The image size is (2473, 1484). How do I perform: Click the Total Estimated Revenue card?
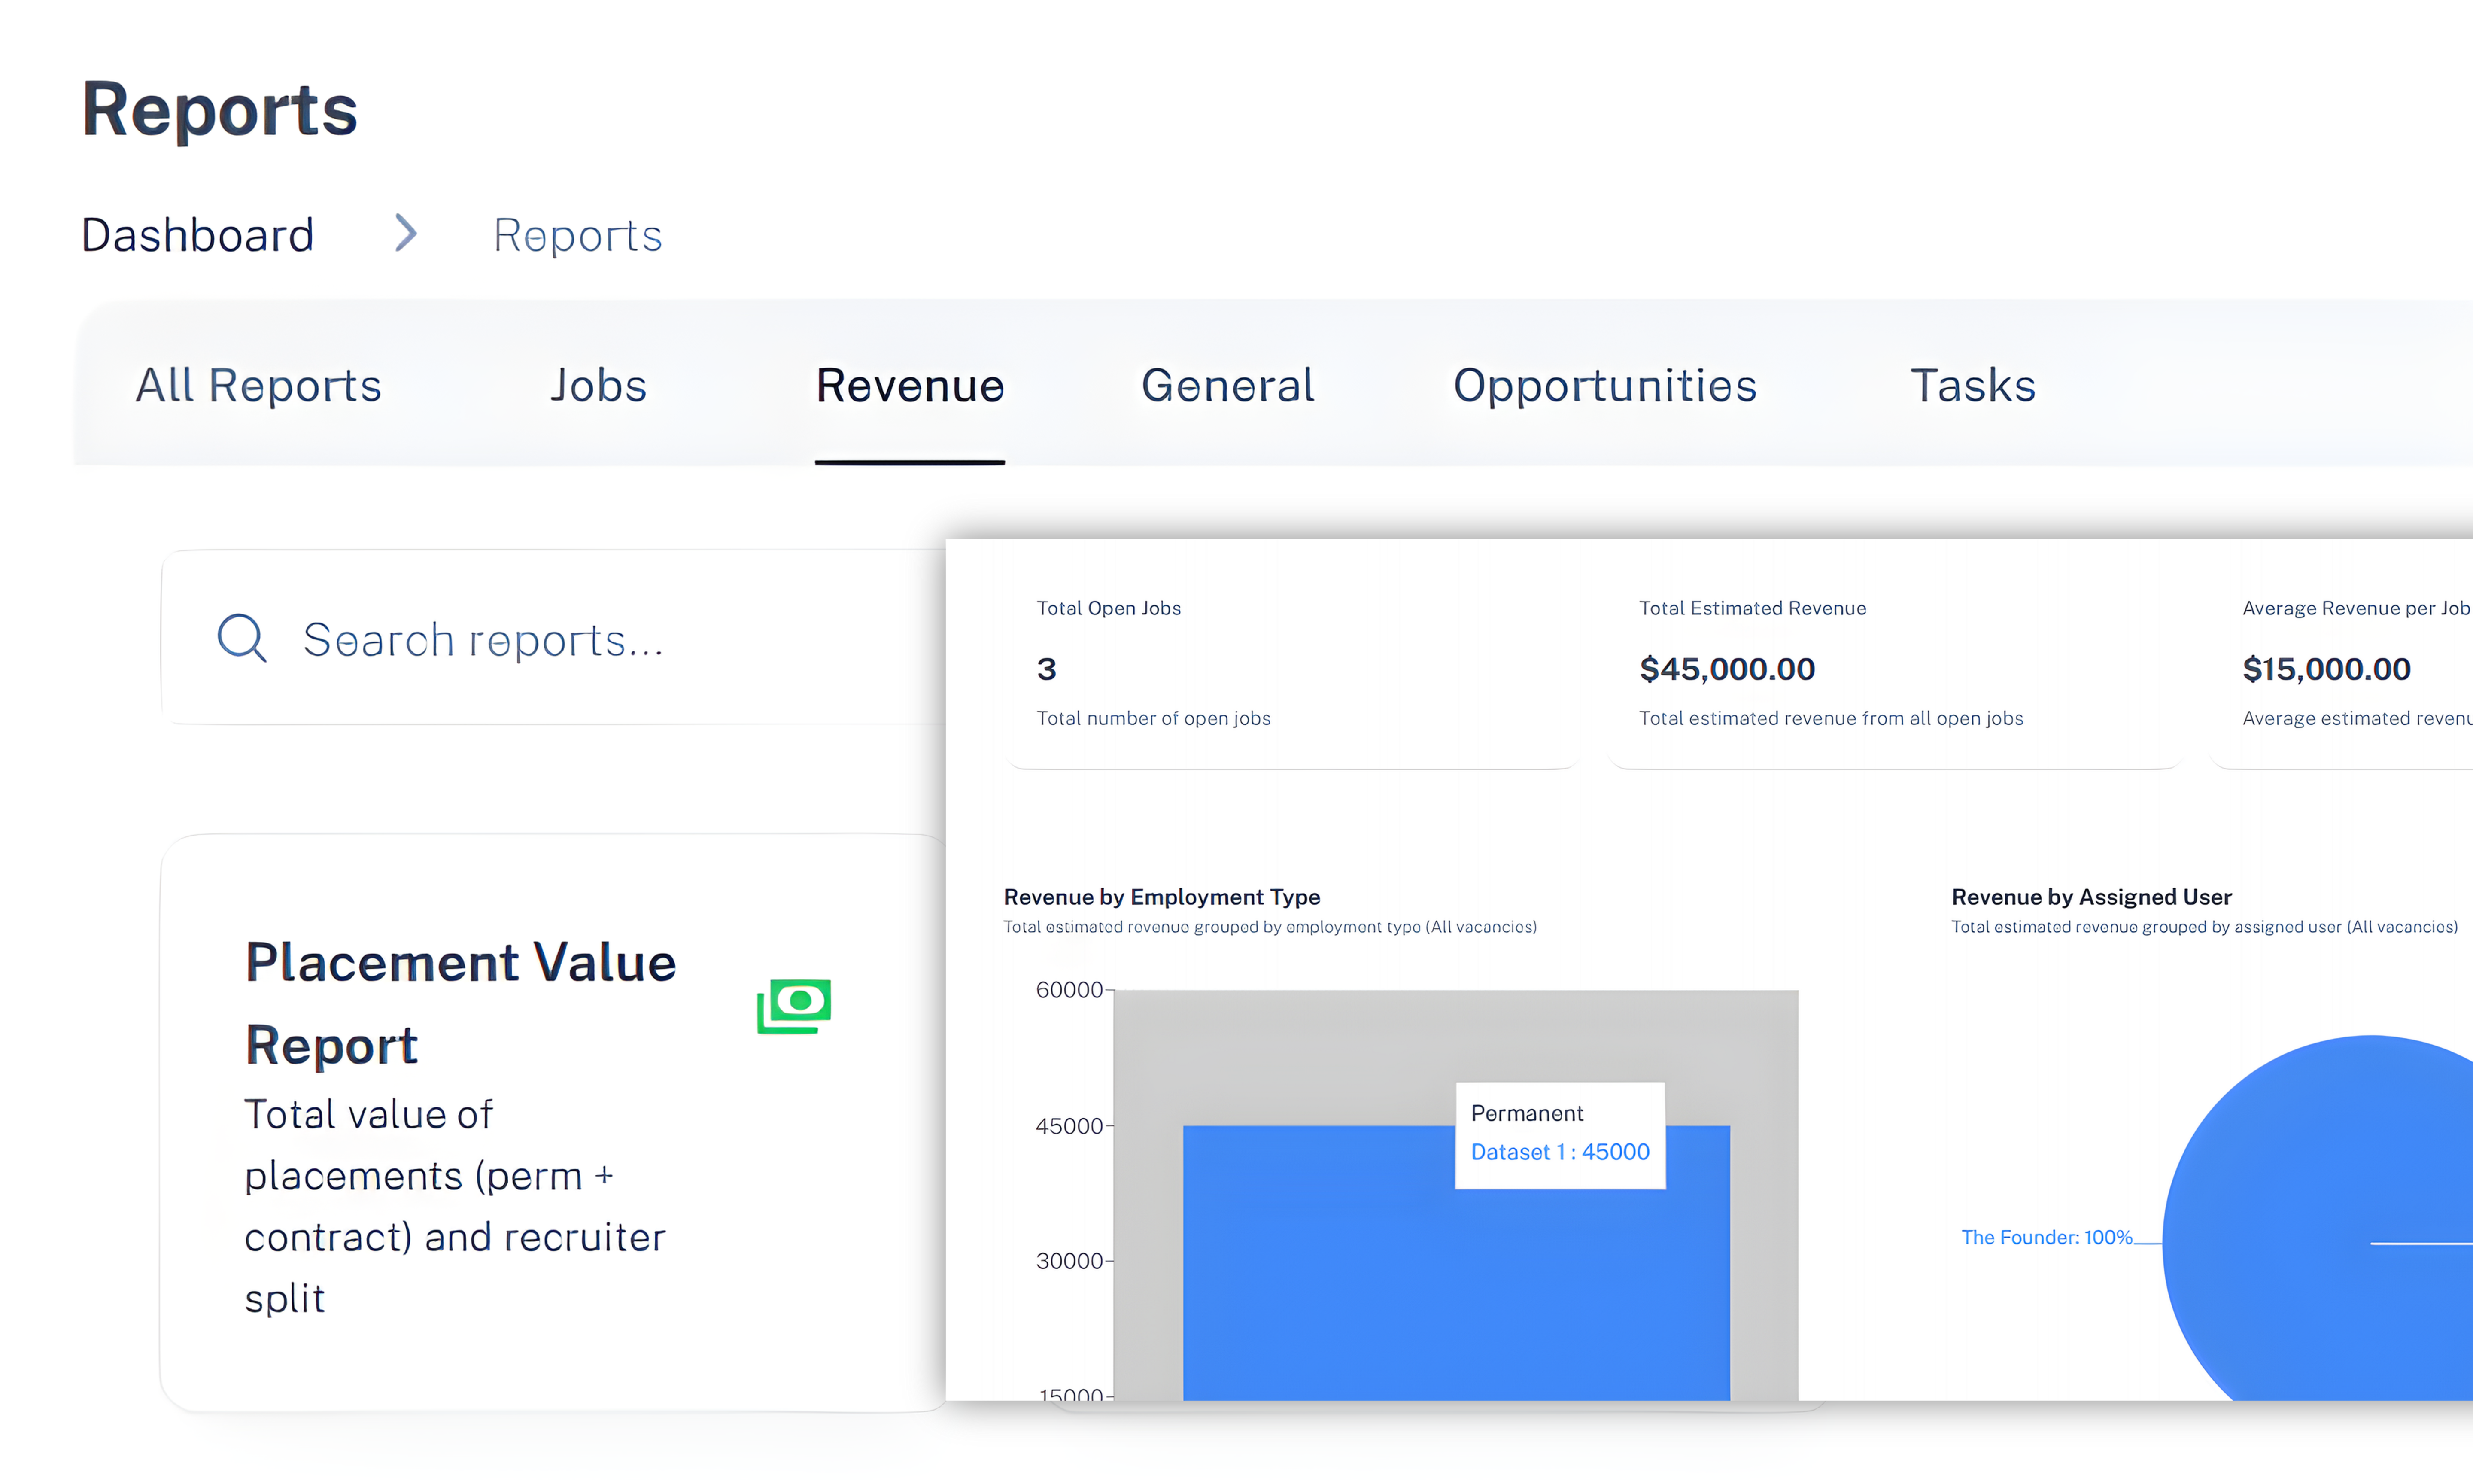coord(1894,665)
